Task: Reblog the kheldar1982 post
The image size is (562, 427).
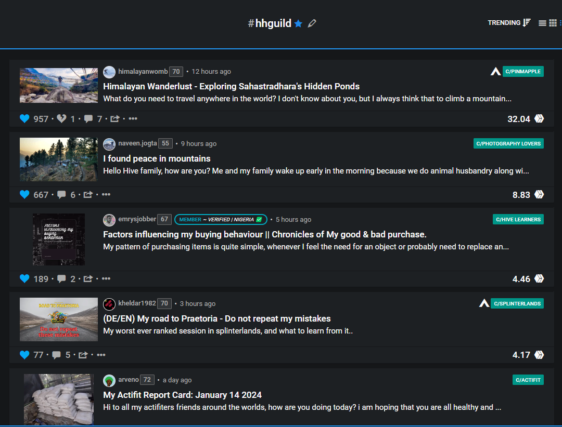Action: point(83,355)
